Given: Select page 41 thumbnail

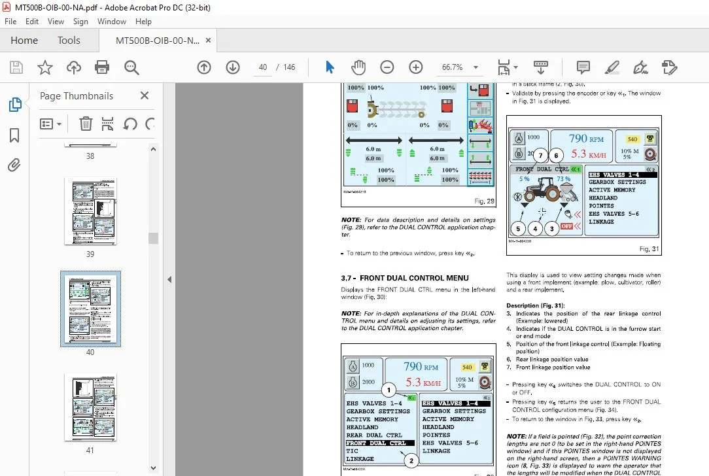Looking at the screenshot, I should tap(90, 407).
